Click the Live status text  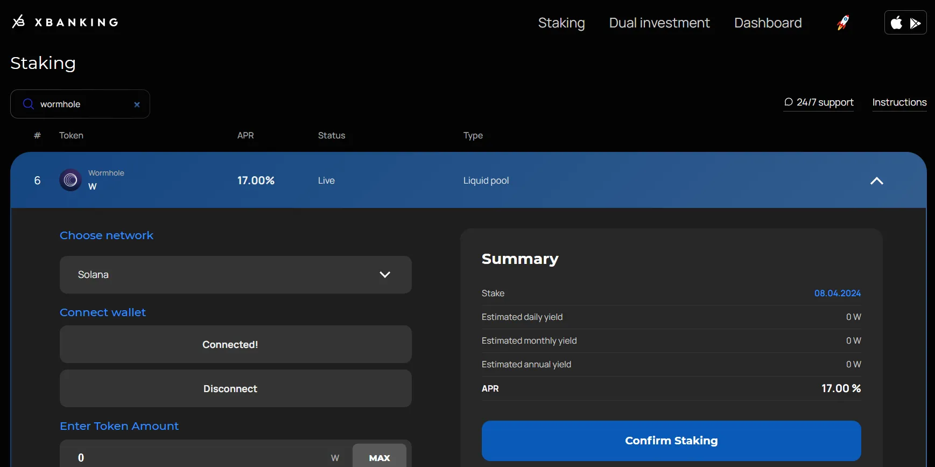click(x=326, y=180)
